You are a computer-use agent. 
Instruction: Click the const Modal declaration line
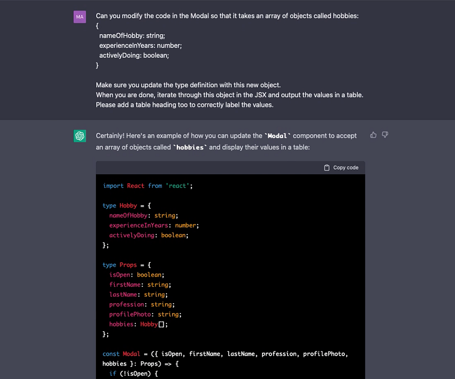pyautogui.click(x=225, y=354)
